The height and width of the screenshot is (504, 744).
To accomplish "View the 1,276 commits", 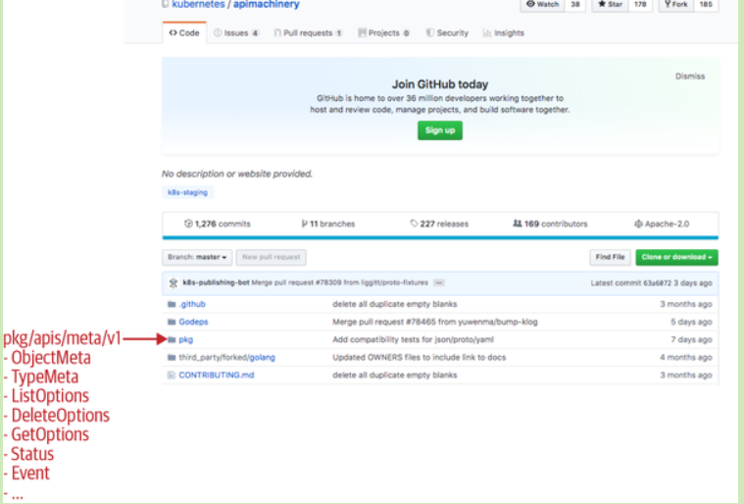I will [x=218, y=224].
